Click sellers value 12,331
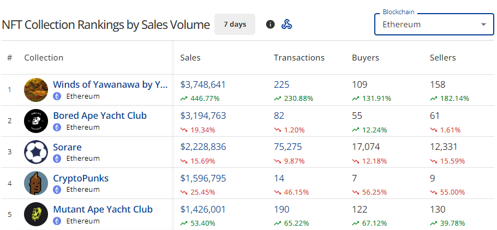The height and width of the screenshot is (230, 497). click(444, 147)
